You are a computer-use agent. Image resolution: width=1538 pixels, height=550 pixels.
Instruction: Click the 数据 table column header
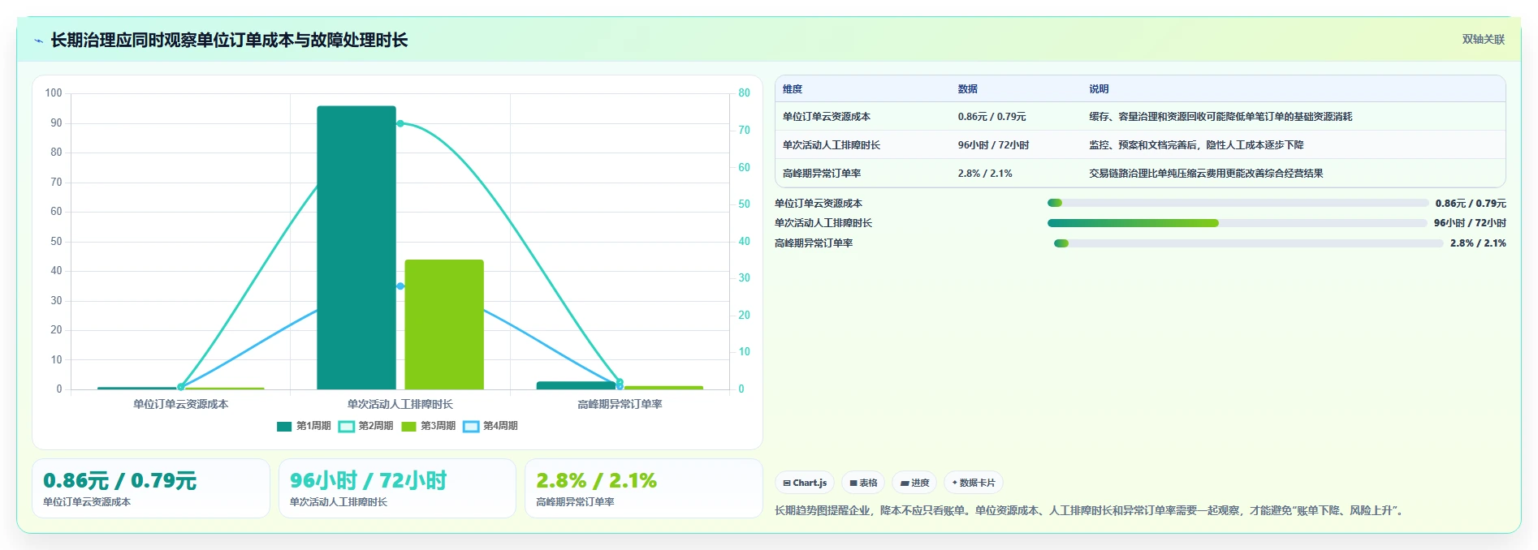[x=967, y=89]
